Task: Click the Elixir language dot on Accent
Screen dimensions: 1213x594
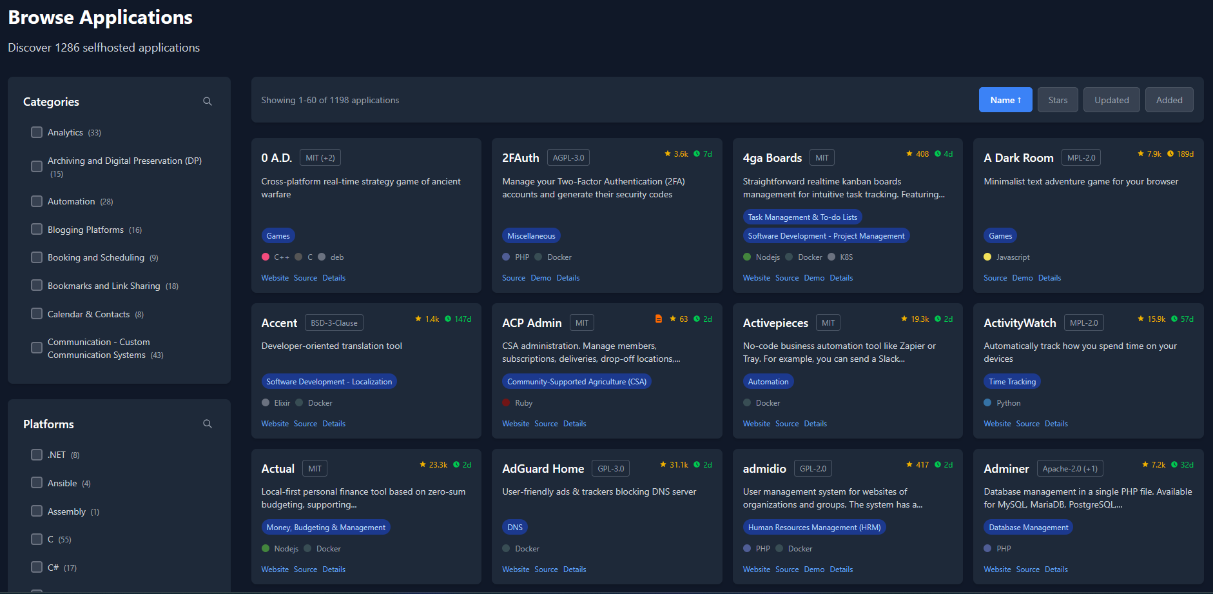Action: pyautogui.click(x=265, y=402)
